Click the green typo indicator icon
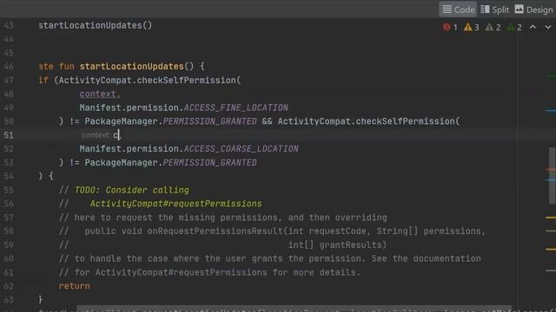Screen dimensions: 556x312 pos(511,27)
